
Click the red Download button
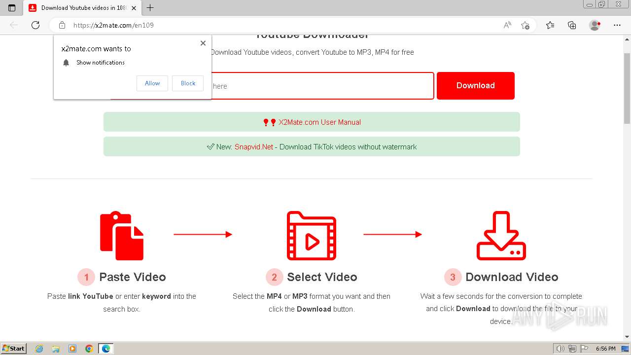[476, 86]
